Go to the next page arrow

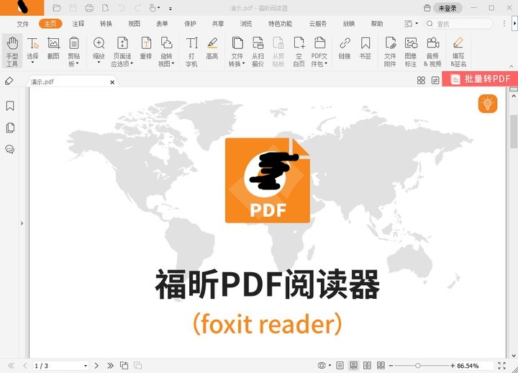(x=96, y=365)
